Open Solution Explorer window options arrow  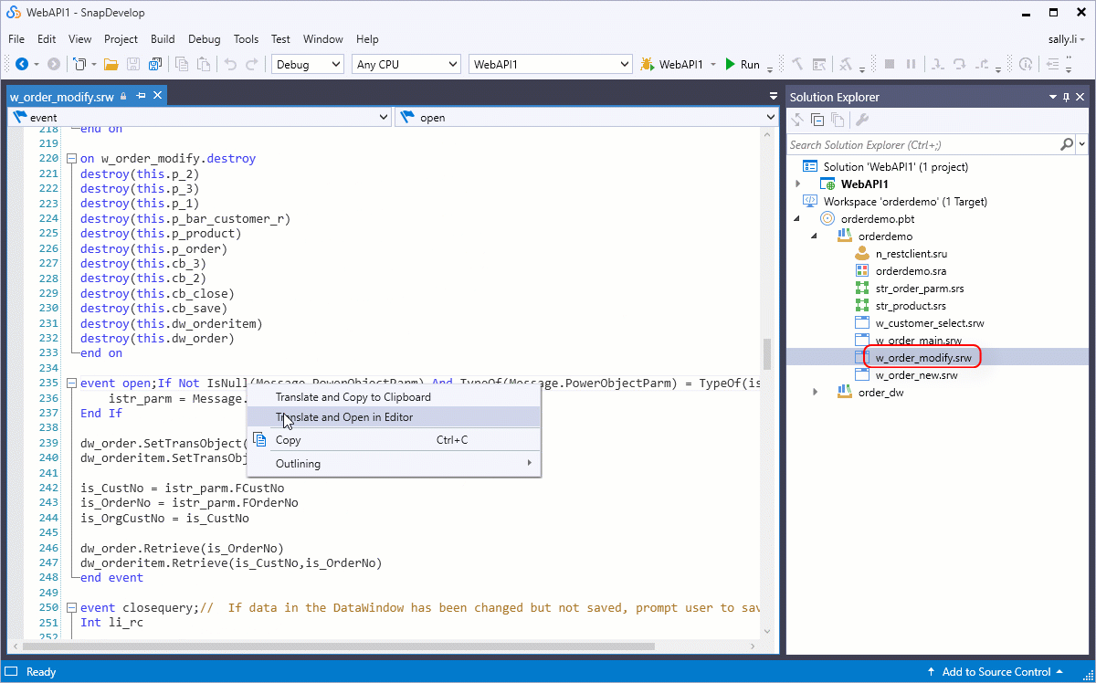click(1052, 97)
